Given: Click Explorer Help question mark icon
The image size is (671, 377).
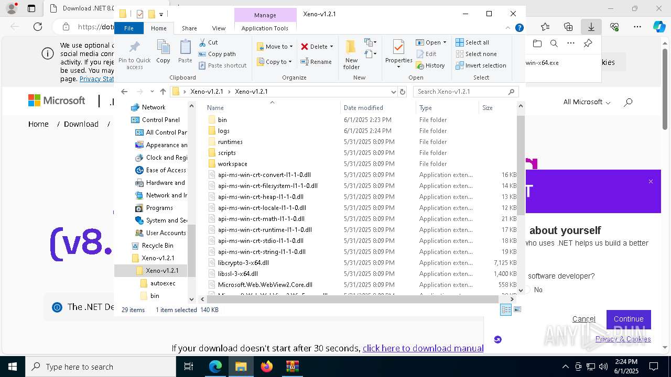Looking at the screenshot, I should 519,28.
